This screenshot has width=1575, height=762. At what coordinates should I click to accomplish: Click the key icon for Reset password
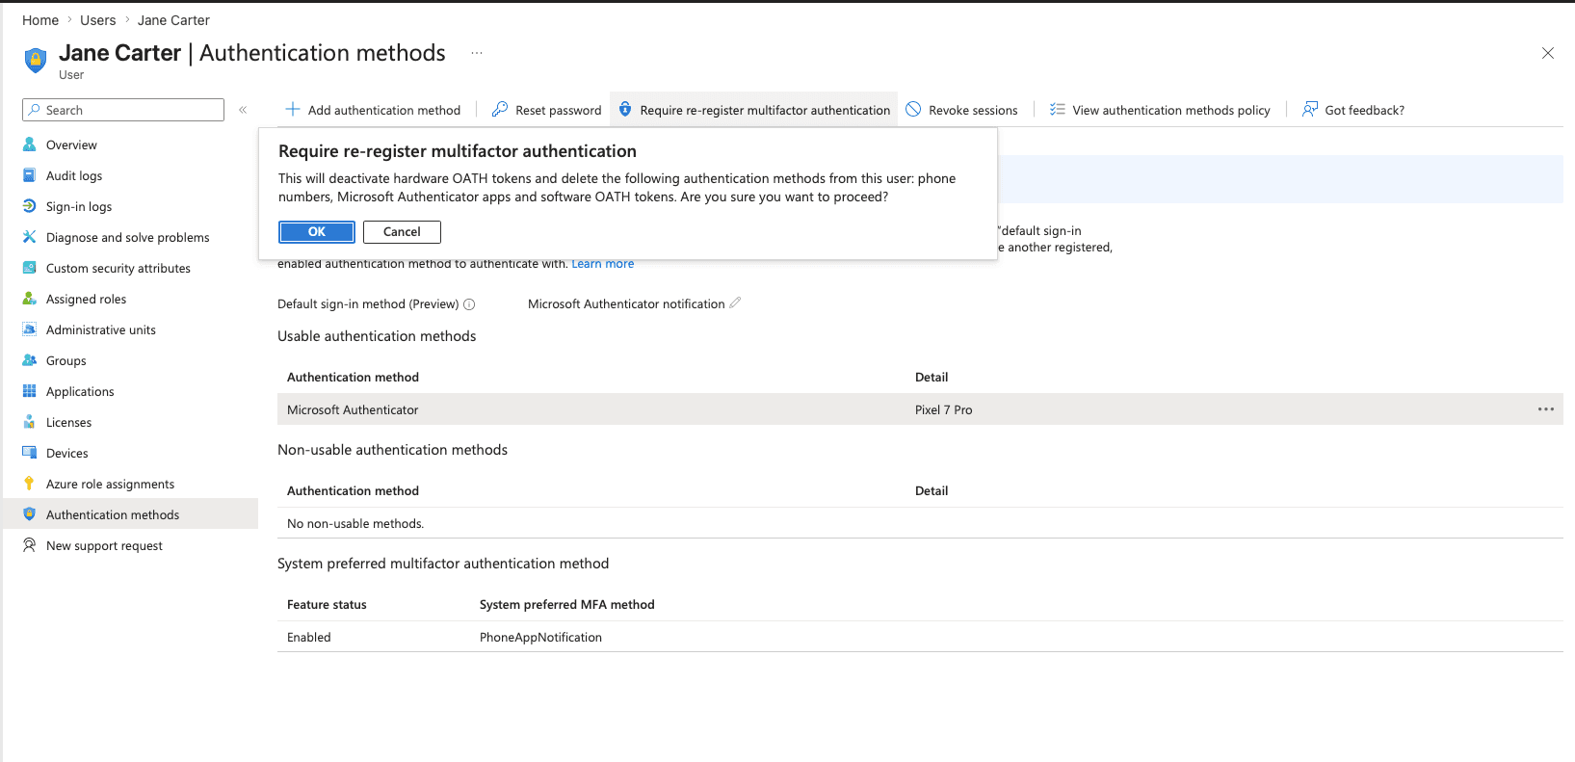tap(500, 110)
